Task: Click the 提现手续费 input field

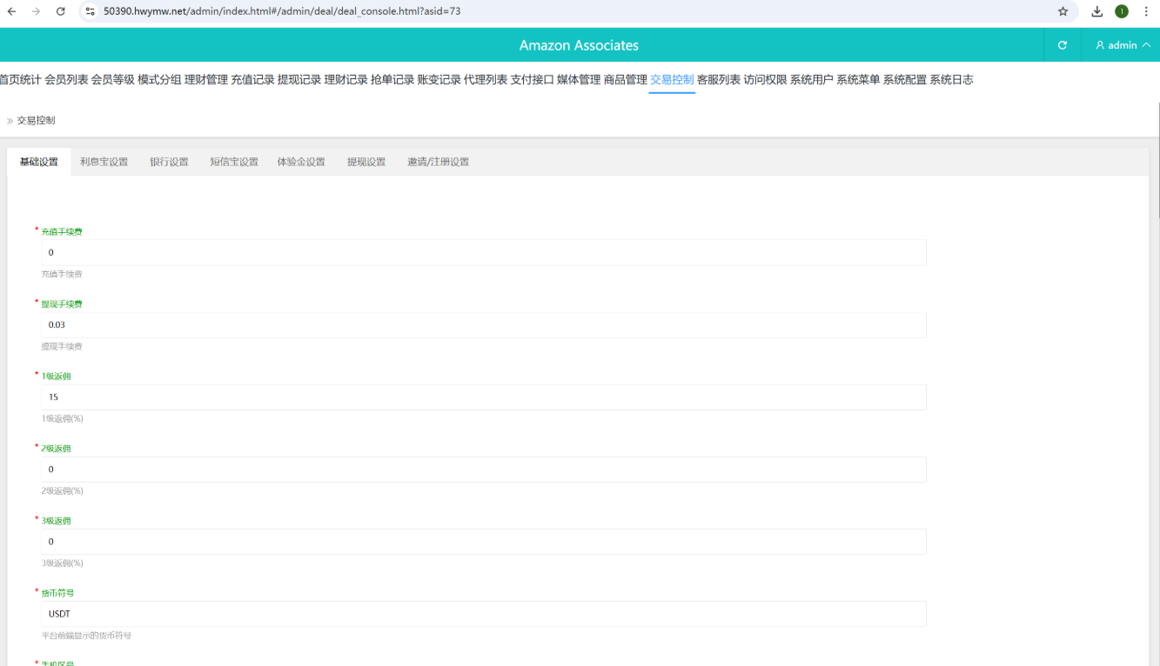Action: pyautogui.click(x=483, y=325)
